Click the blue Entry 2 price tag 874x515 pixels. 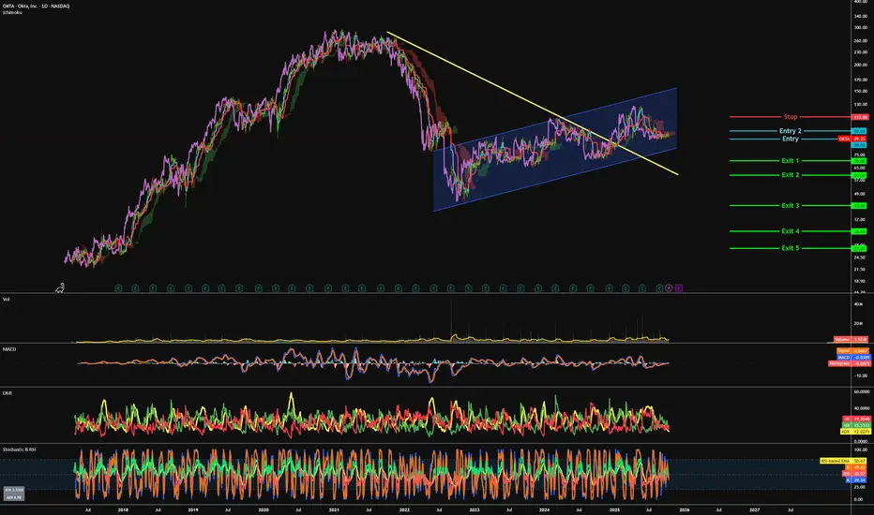coord(860,131)
